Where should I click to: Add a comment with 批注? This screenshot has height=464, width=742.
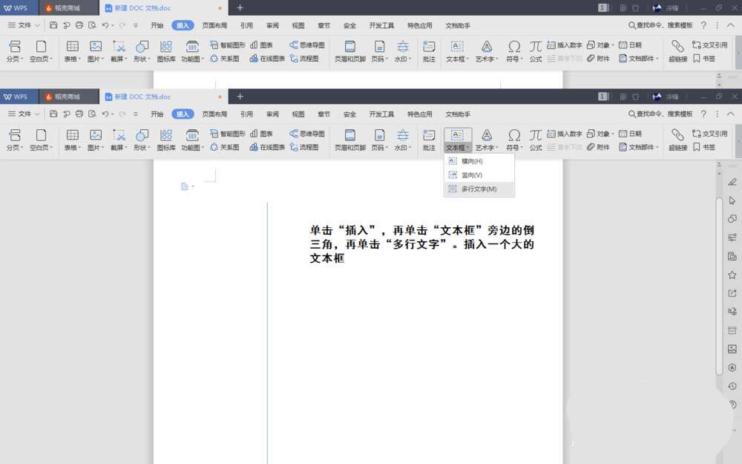pos(428,139)
